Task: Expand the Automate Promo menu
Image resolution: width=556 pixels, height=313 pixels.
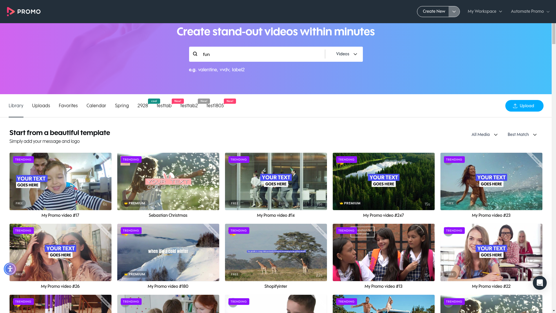Action: click(530, 12)
